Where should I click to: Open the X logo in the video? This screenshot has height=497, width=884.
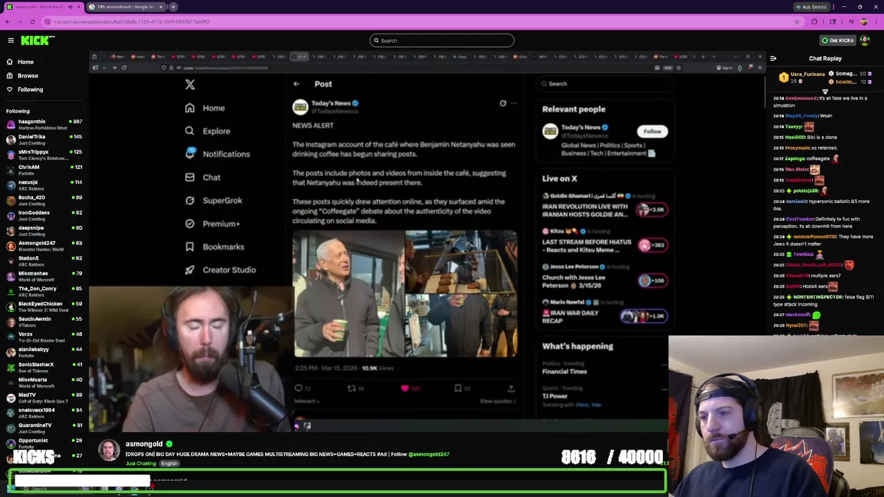pyautogui.click(x=190, y=84)
